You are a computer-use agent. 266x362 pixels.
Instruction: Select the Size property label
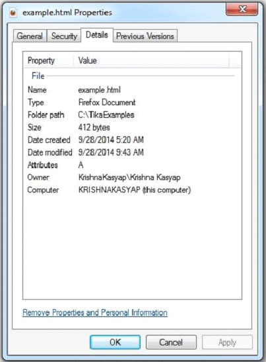34,127
